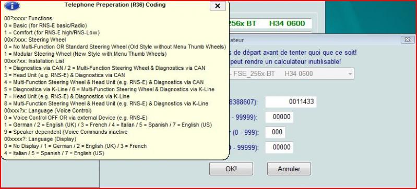Click '4 = Italian / 5 = Spanish' bottom line

54,153
